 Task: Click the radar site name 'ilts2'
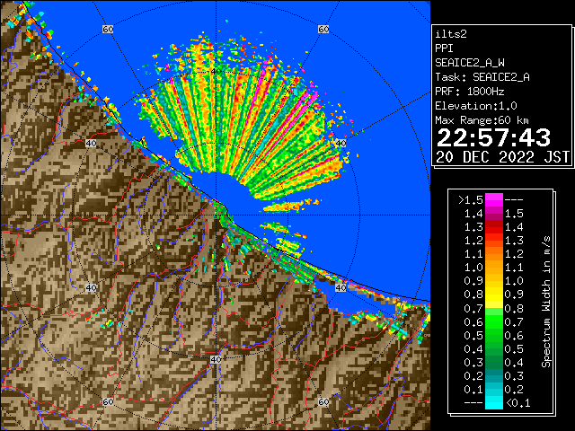(x=451, y=34)
